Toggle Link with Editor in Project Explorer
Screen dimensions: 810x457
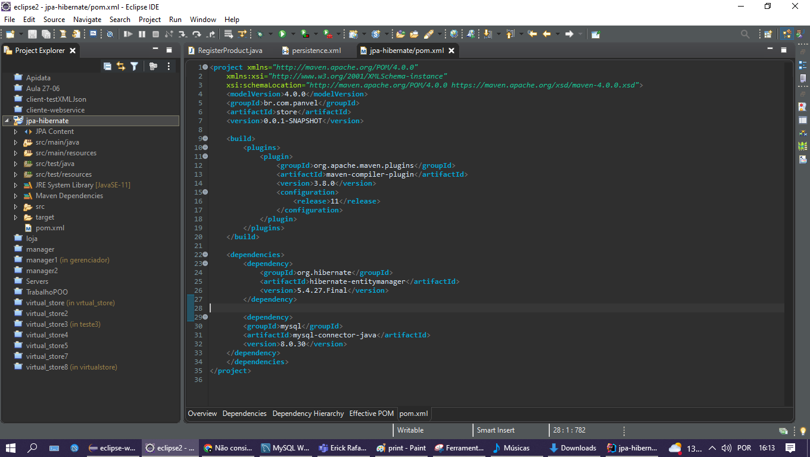(x=121, y=66)
